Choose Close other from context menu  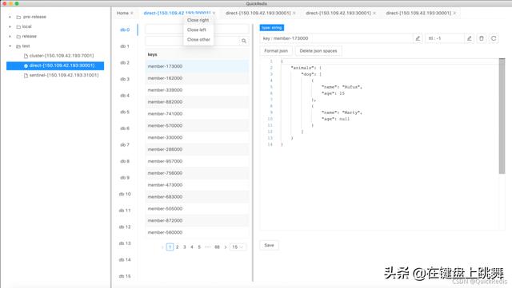click(198, 40)
